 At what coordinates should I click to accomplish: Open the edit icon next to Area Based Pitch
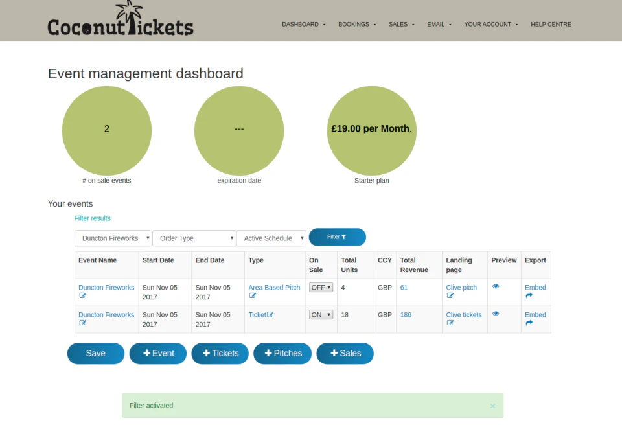[x=253, y=295]
